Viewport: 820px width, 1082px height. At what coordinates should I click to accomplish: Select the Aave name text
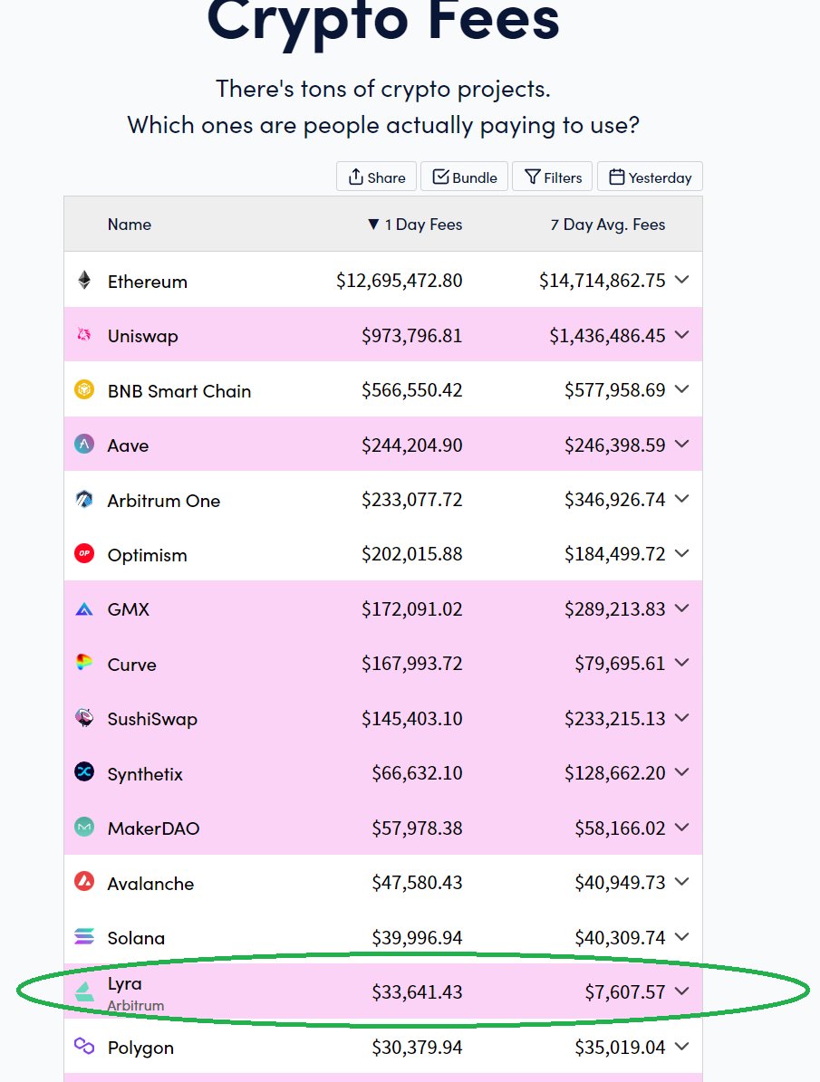[x=128, y=445]
